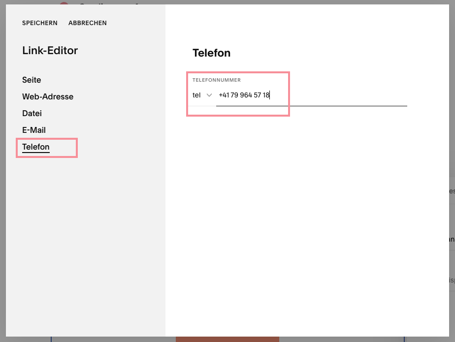The width and height of the screenshot is (455, 342).
Task: Click the TELEFONNUMMER field label
Action: pos(216,80)
